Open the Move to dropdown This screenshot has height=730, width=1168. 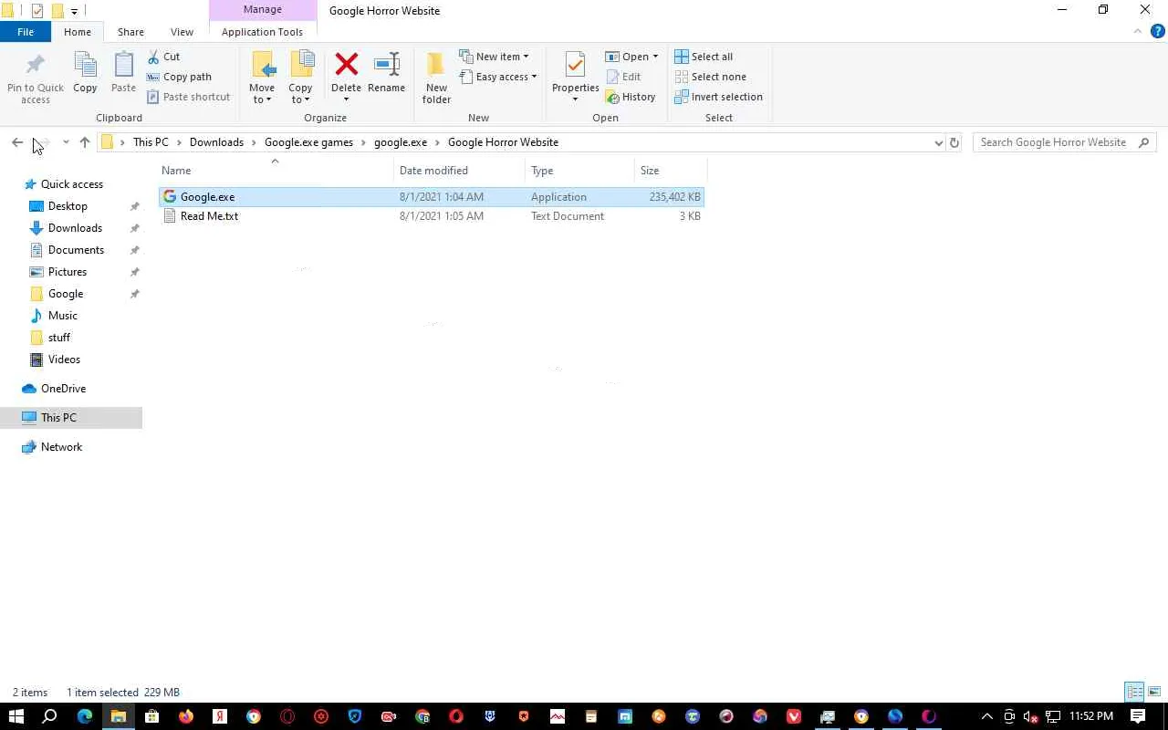tap(262, 78)
